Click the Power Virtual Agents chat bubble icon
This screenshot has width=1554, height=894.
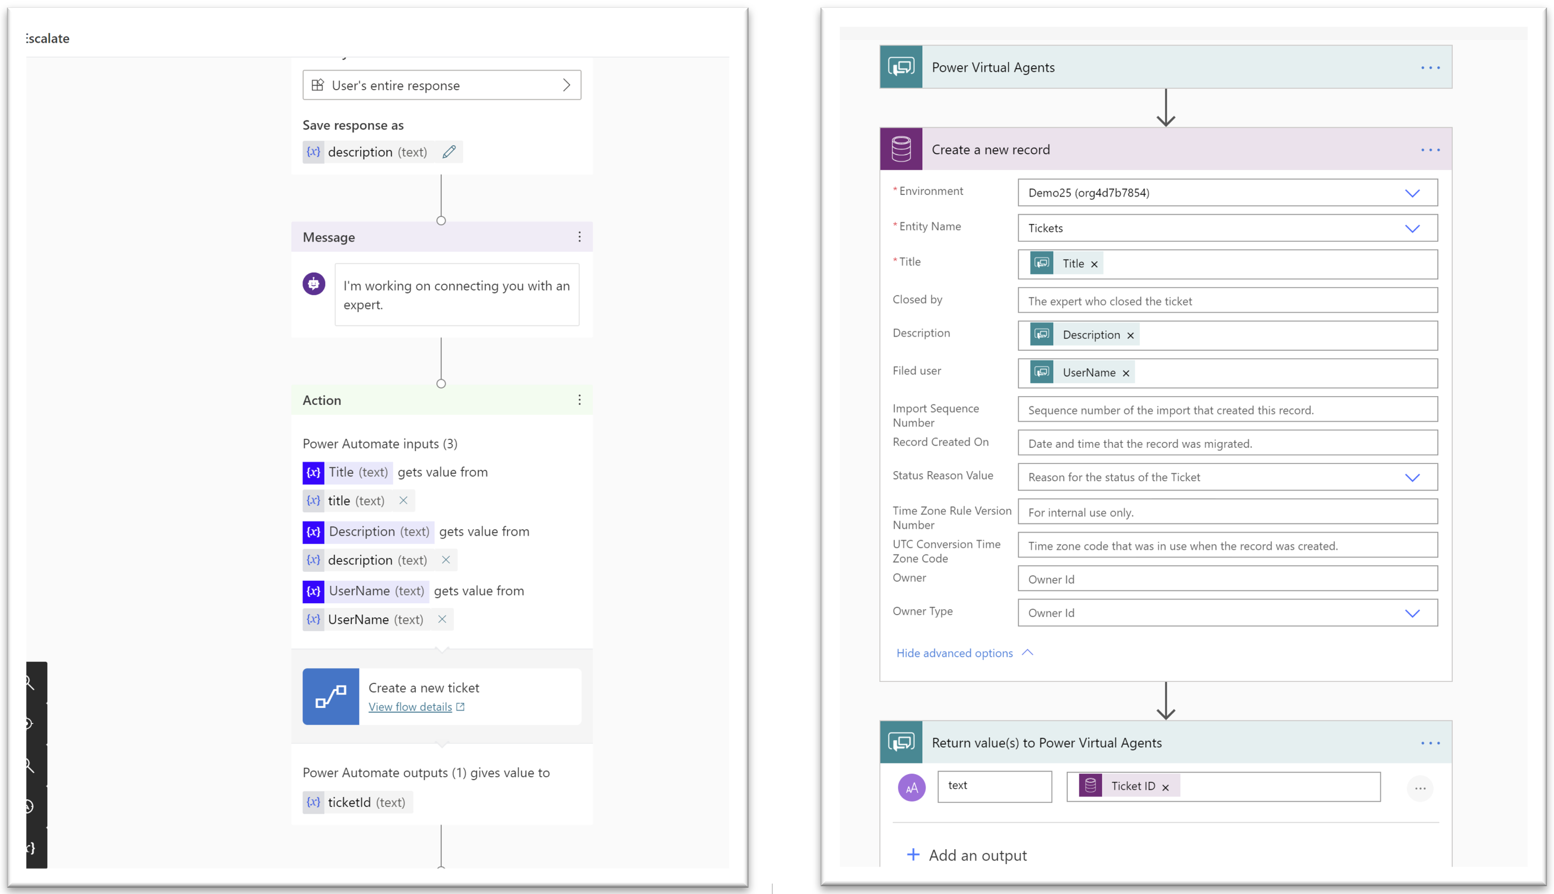click(x=901, y=67)
